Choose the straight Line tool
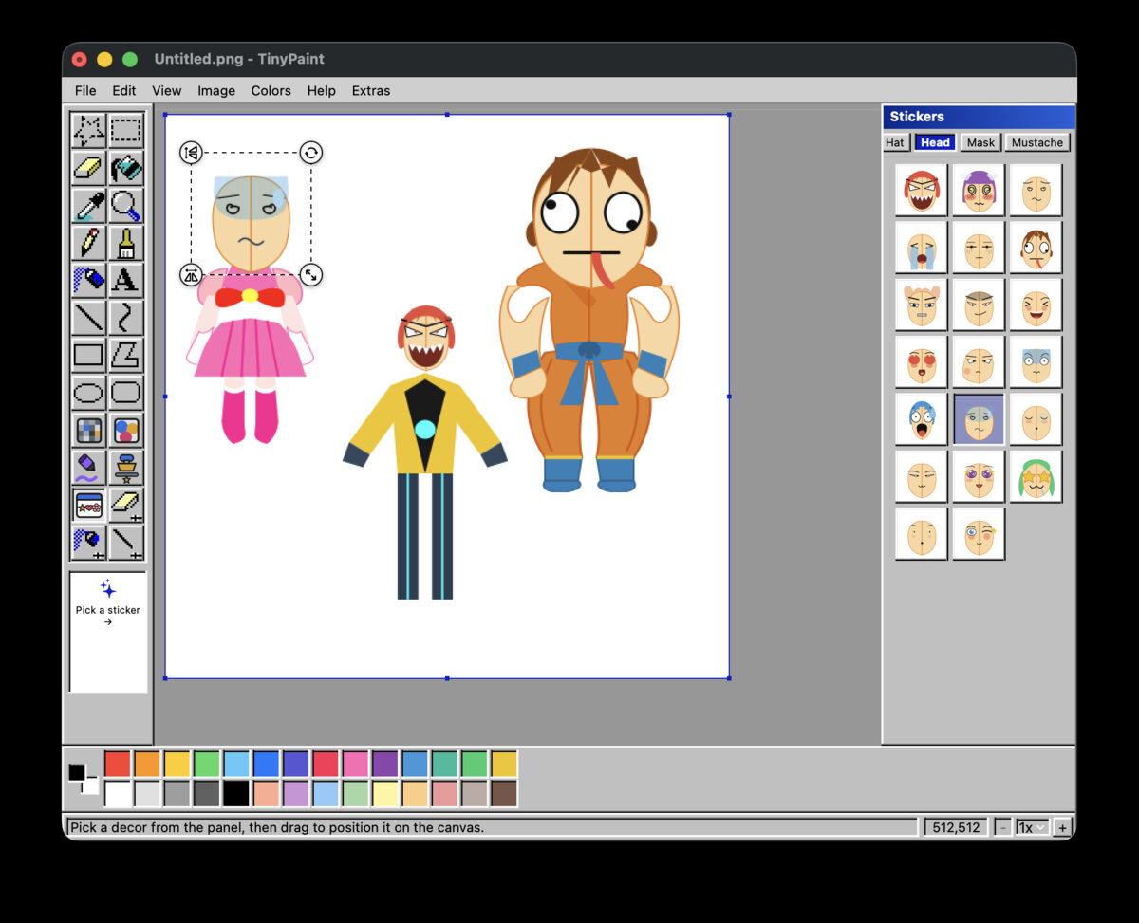The width and height of the screenshot is (1139, 923). [x=88, y=318]
